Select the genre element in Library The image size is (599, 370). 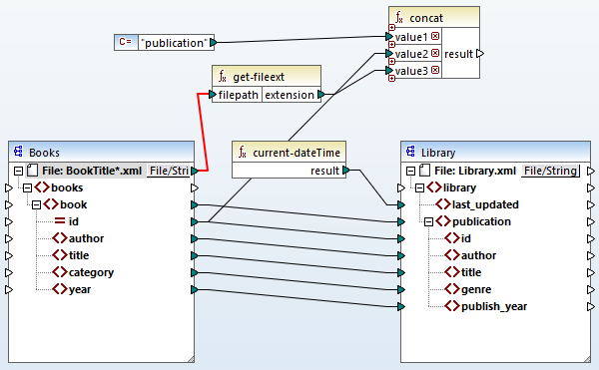pyautogui.click(x=476, y=289)
